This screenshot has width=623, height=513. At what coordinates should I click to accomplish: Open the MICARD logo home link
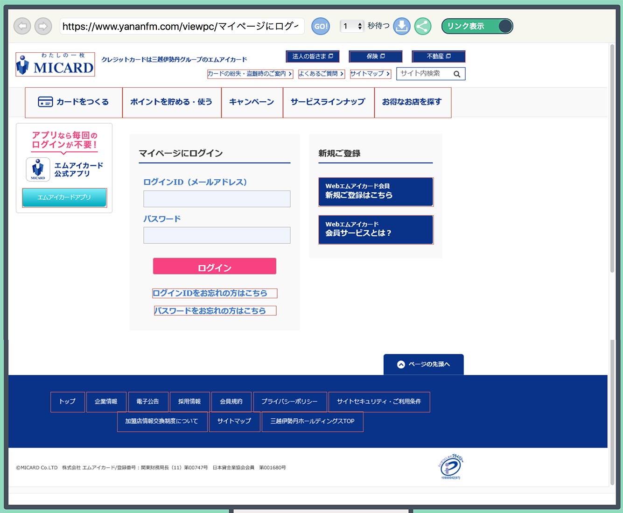[x=55, y=64]
